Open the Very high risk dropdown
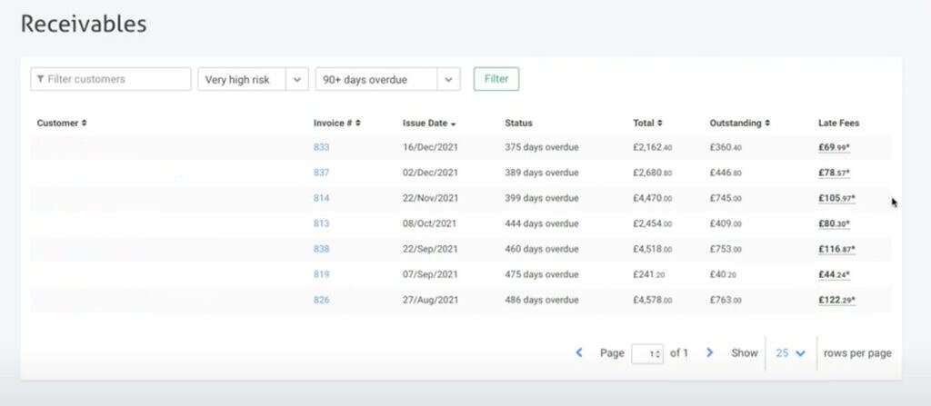The image size is (931, 406). 253,80
